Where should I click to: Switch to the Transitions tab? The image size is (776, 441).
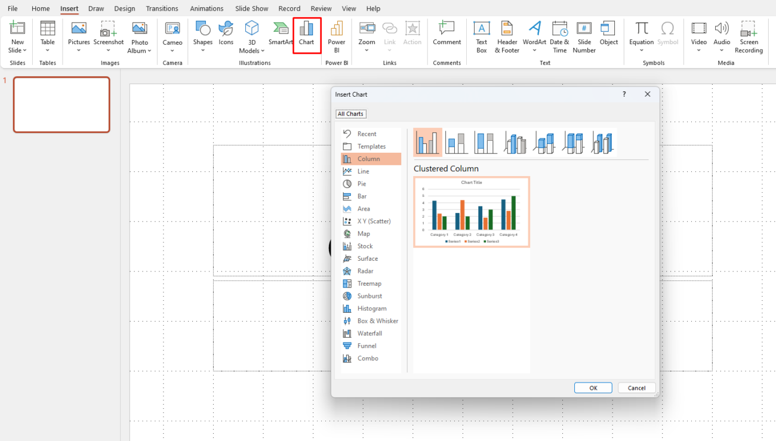tap(162, 8)
